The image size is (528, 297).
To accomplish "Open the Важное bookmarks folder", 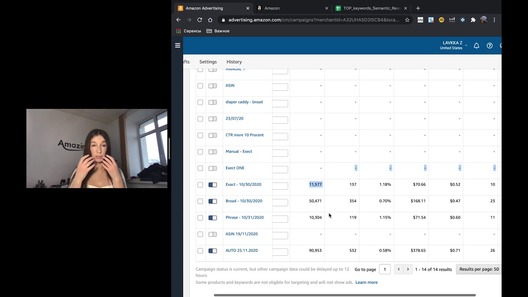I will (x=218, y=31).
